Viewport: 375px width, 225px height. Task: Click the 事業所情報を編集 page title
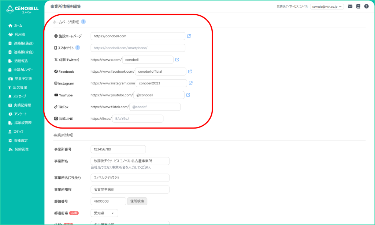click(66, 7)
